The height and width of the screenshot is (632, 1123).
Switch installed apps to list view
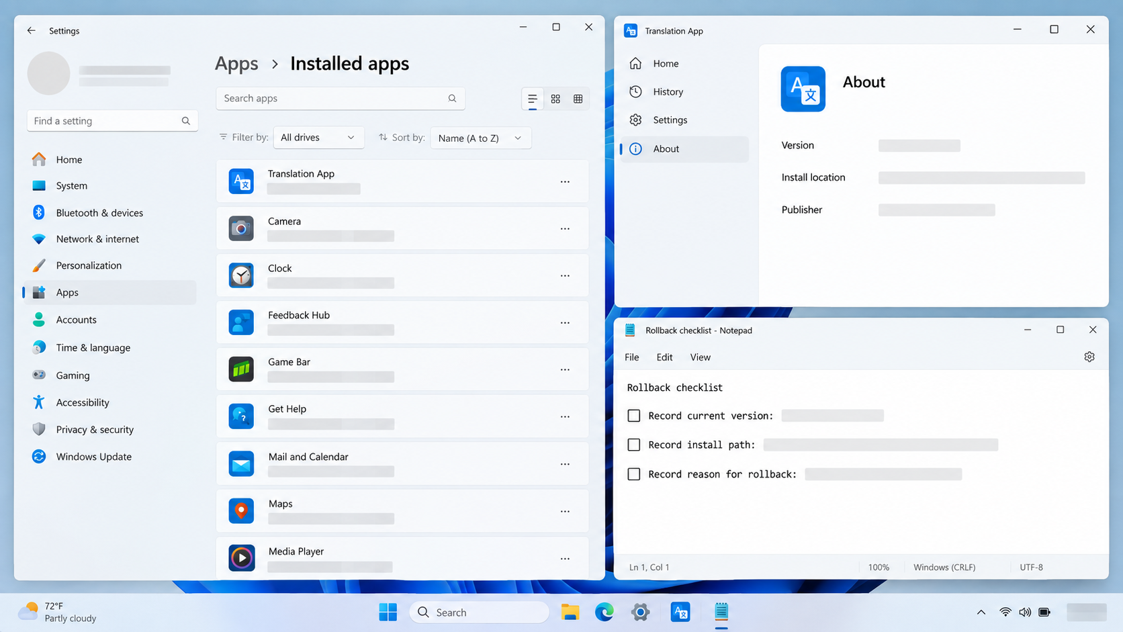point(533,99)
